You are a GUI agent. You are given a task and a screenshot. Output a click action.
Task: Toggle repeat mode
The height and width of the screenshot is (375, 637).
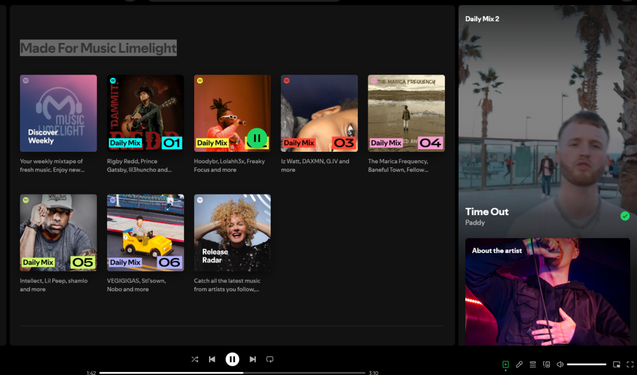270,359
